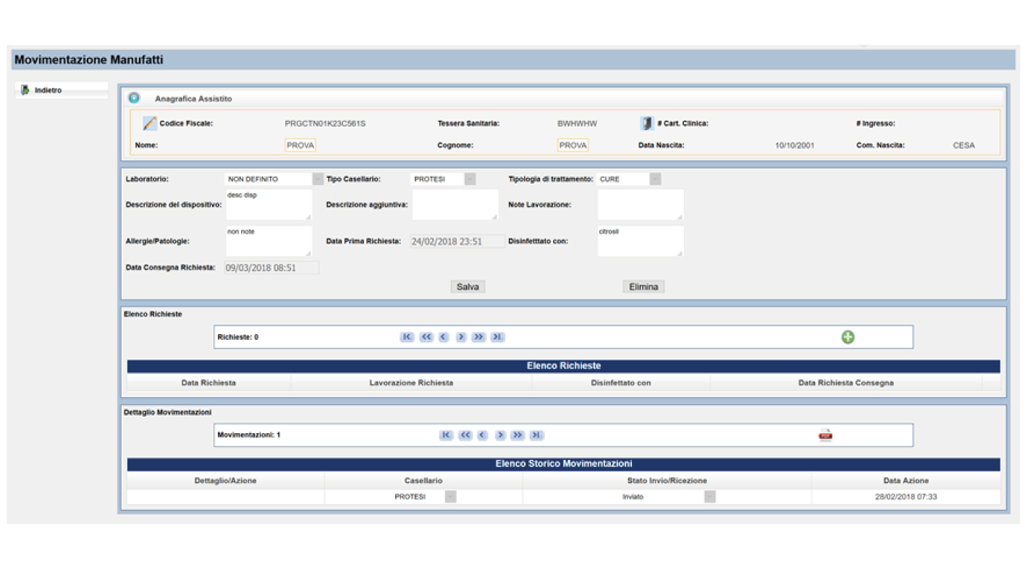Go to first page of Richieste

[x=407, y=337]
